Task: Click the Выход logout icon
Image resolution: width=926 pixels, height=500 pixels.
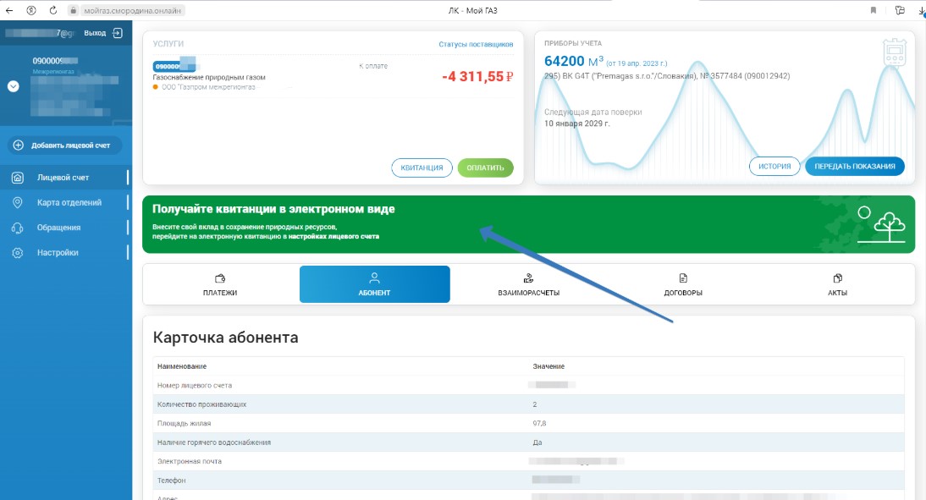Action: click(x=117, y=33)
